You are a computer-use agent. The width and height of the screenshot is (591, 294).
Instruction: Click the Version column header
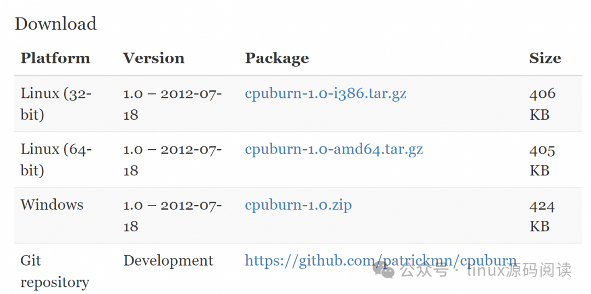[x=154, y=58]
